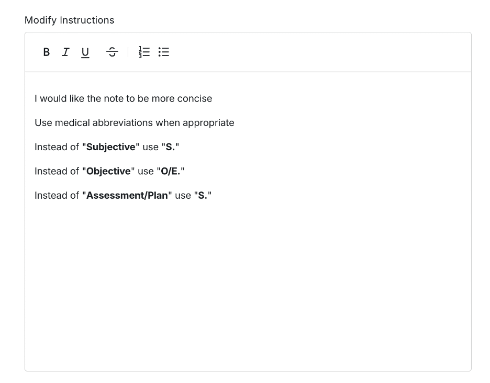Viewport: 490px width, 383px height.
Task: Click "Instead" in the Objective line
Action: pyautogui.click(x=50, y=171)
